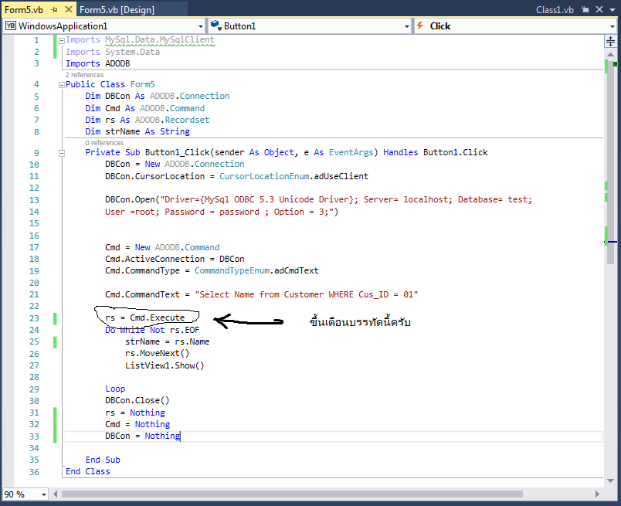Viewport: 621px width, 506px height.
Task: Click the 'End Sub' line
Action: point(103,460)
